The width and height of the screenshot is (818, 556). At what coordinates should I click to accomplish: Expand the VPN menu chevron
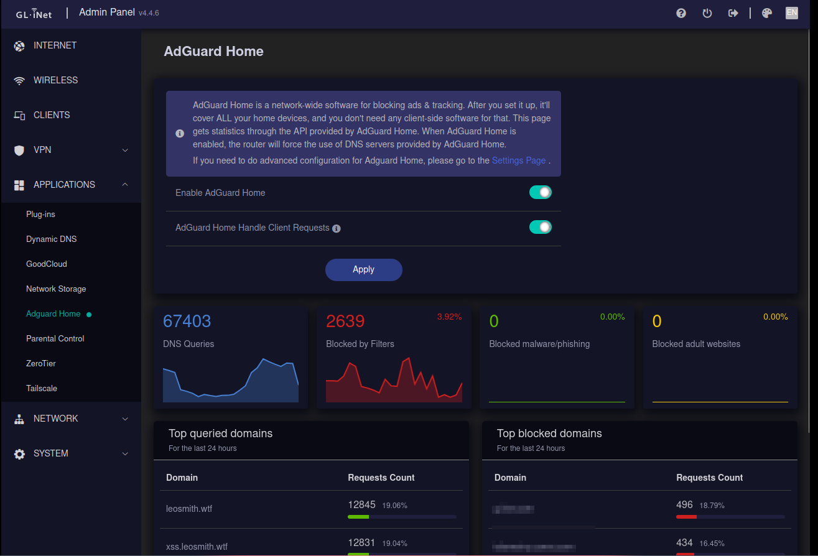point(125,150)
